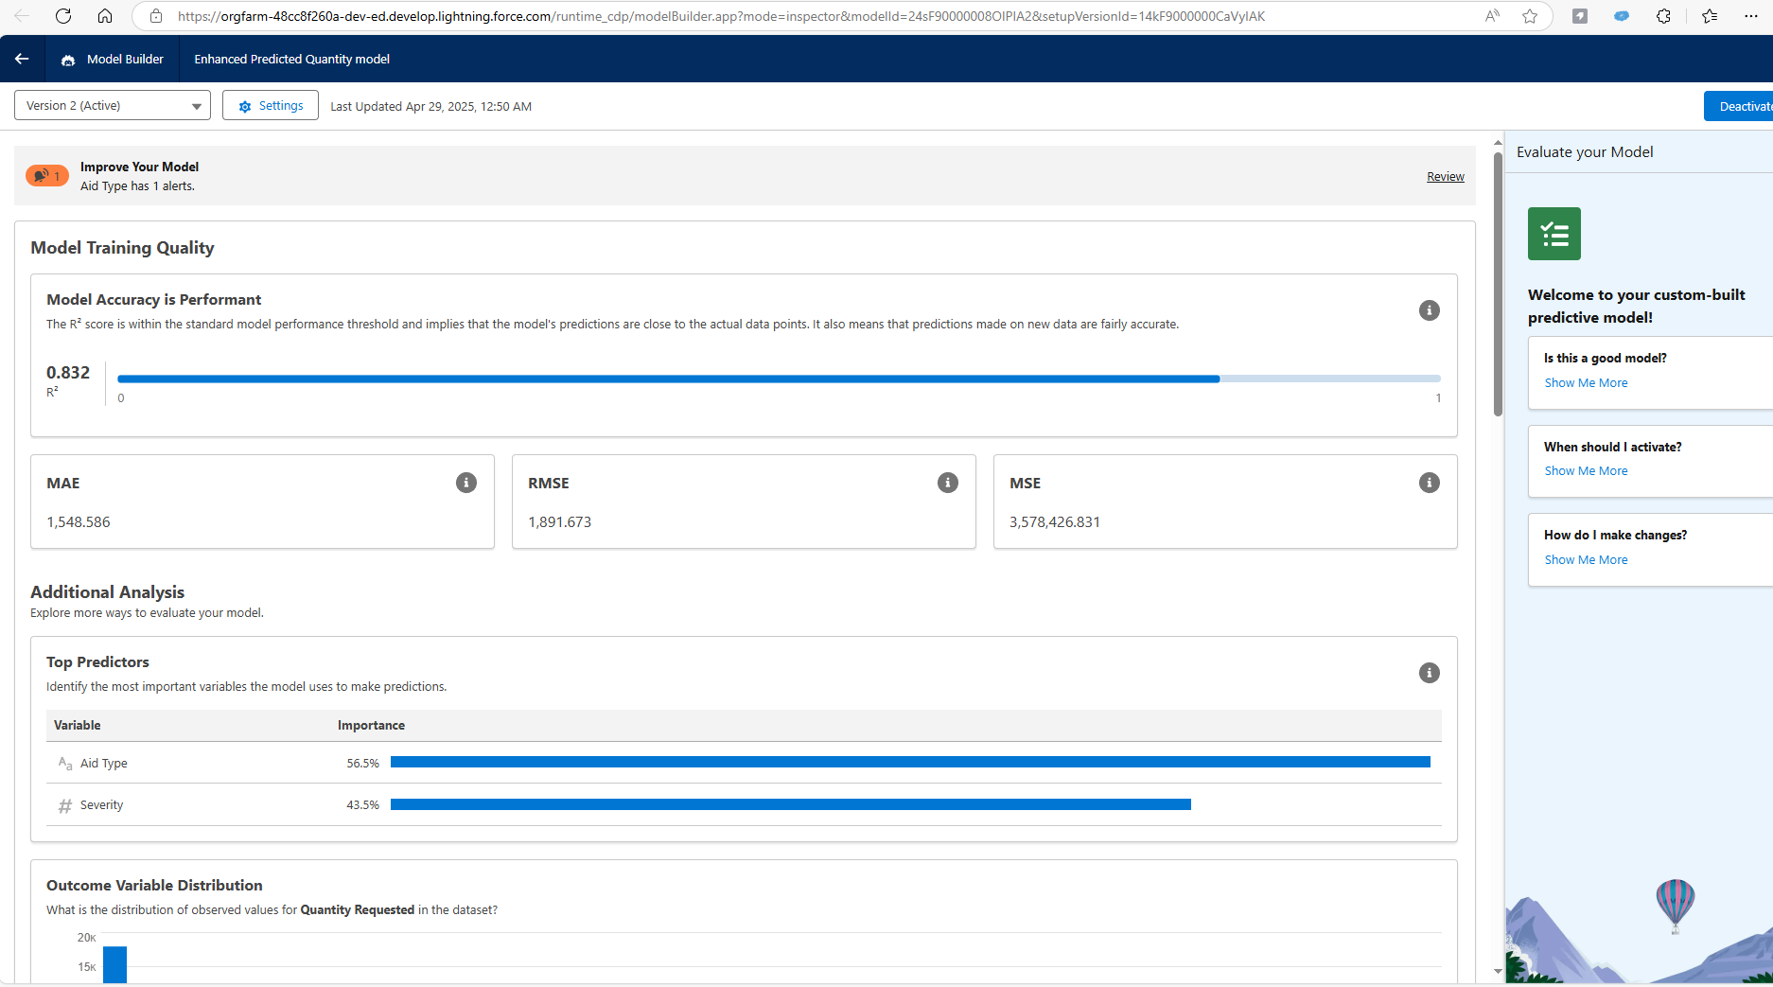The height and width of the screenshot is (987, 1773).
Task: Click the orange alert badge icon
Action: point(46,176)
